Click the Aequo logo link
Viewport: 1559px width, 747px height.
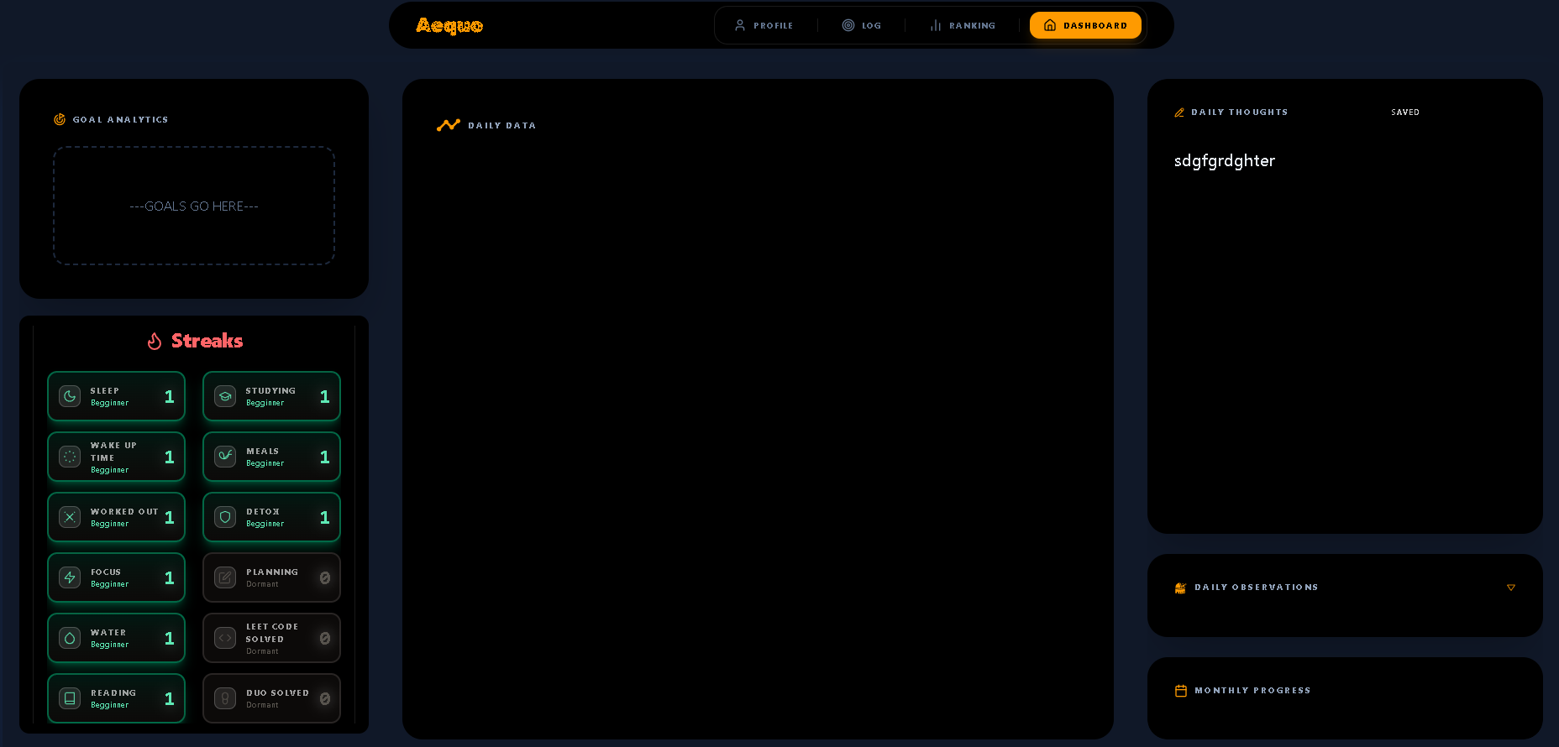[449, 25]
